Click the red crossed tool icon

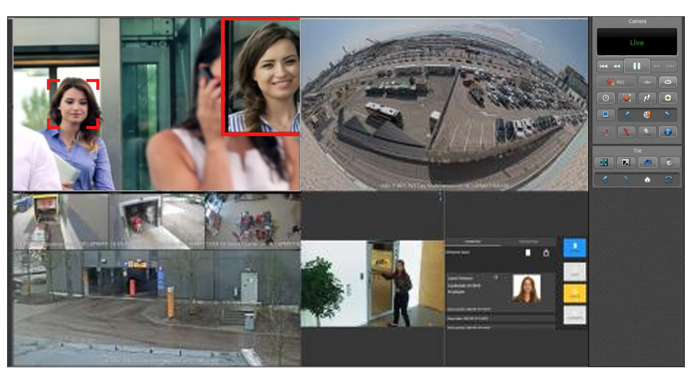[626, 132]
